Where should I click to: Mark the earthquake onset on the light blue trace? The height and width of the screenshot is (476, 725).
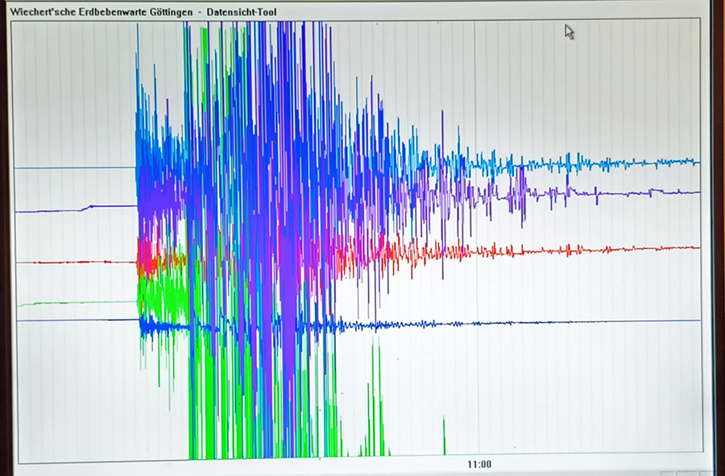coord(137,161)
